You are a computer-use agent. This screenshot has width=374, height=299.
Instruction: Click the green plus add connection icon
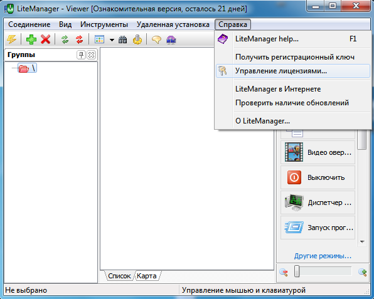31,39
